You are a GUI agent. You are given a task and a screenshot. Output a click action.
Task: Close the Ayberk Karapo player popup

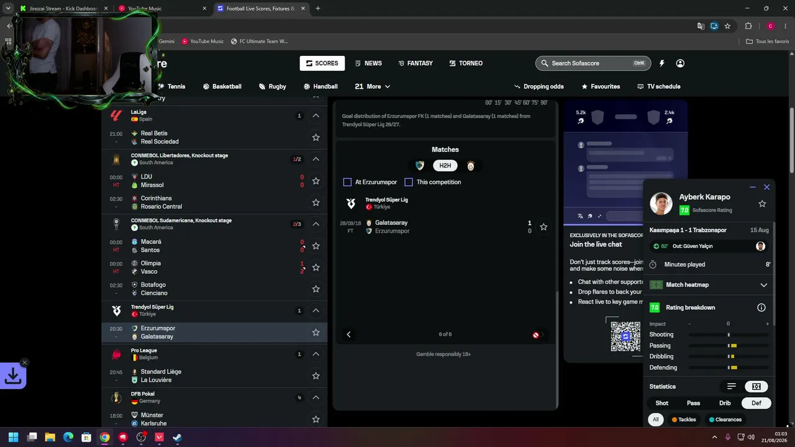(766, 187)
